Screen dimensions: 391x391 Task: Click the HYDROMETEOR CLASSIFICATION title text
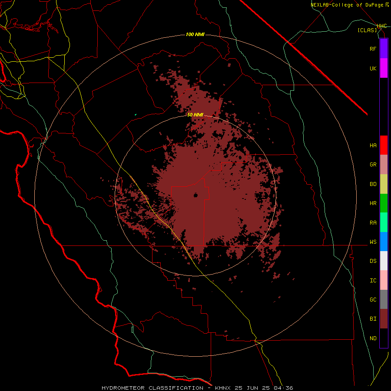point(152,388)
